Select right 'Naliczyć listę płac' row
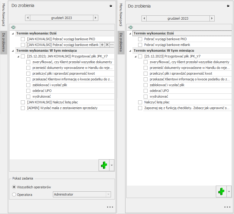The height and width of the screenshot is (214, 234). (x=187, y=102)
